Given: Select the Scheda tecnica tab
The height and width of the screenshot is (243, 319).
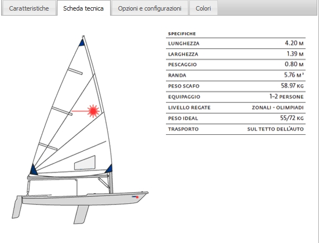Looking at the screenshot, I should [x=83, y=8].
